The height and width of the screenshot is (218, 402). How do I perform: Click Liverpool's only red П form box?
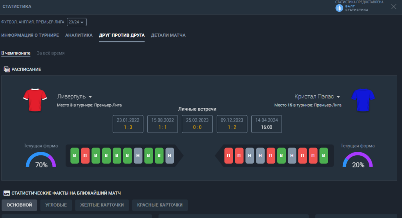coord(85,156)
